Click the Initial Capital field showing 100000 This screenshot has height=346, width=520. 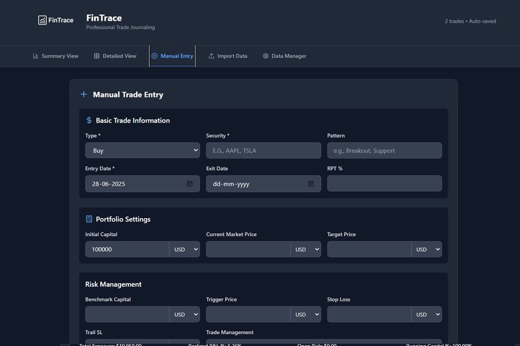pyautogui.click(x=127, y=249)
